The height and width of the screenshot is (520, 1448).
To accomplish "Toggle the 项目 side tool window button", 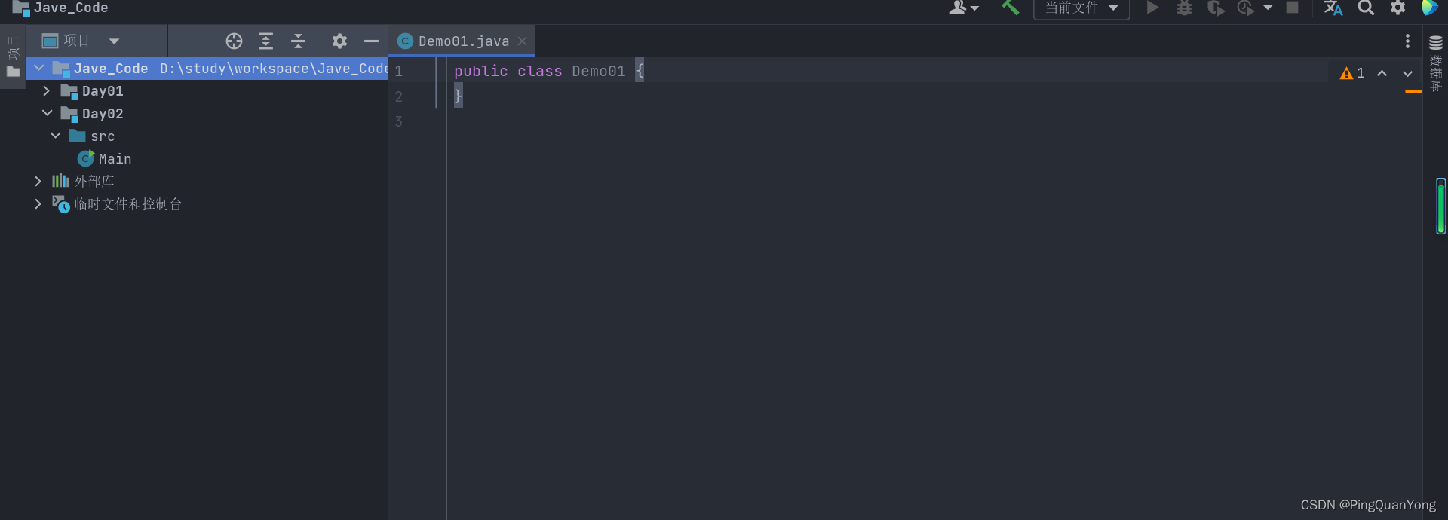I will (x=13, y=56).
